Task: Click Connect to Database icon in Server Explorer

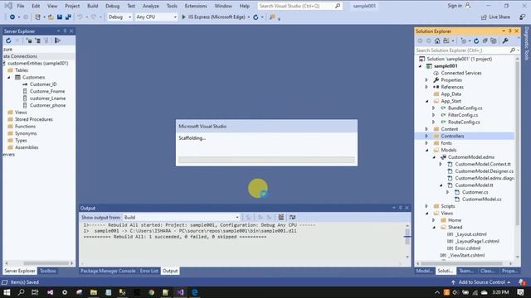Action: point(30,41)
